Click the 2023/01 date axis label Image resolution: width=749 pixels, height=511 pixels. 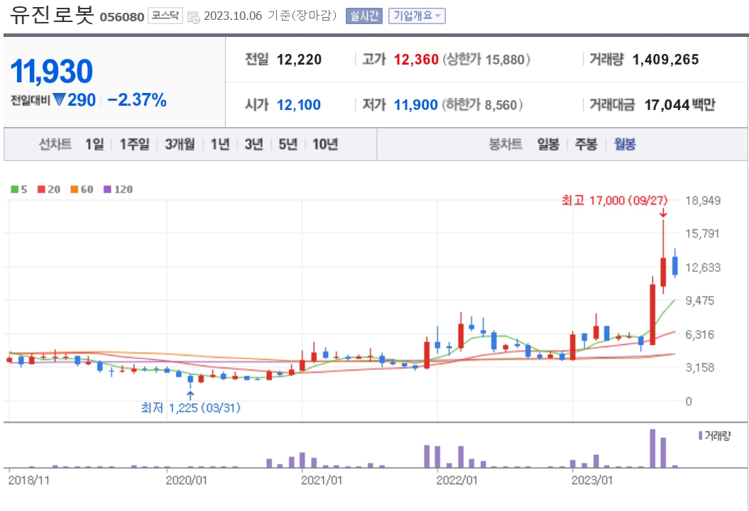click(x=592, y=480)
